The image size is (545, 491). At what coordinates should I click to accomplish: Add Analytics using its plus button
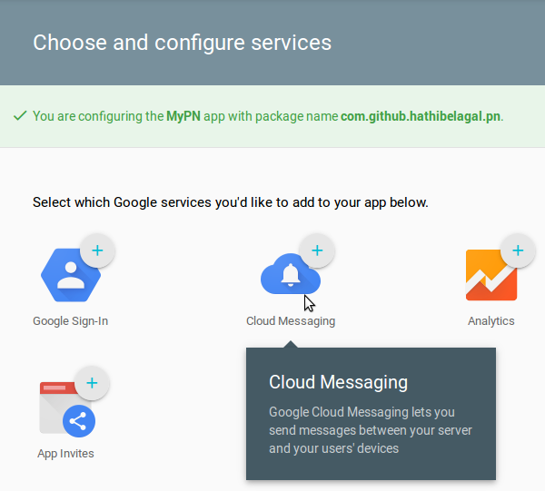(x=518, y=250)
